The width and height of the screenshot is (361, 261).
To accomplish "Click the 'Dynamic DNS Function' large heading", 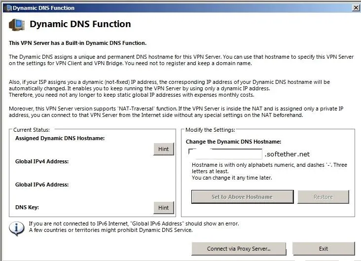I will click(x=80, y=24).
